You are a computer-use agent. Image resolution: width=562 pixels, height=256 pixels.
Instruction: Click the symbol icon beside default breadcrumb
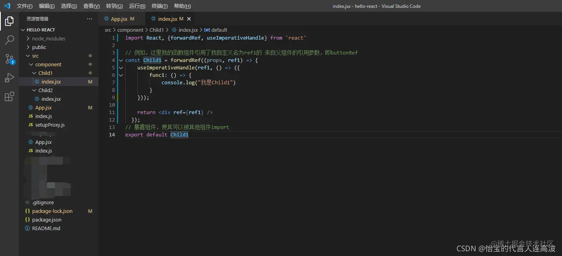pos(207,30)
